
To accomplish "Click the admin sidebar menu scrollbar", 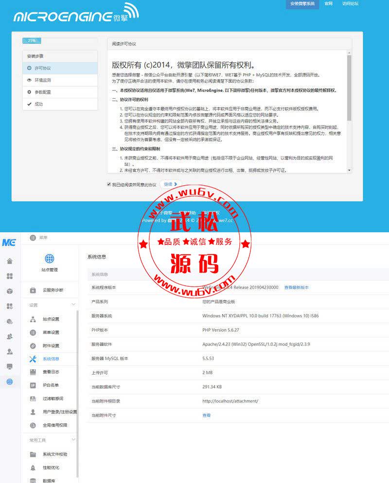I will tap(77, 394).
